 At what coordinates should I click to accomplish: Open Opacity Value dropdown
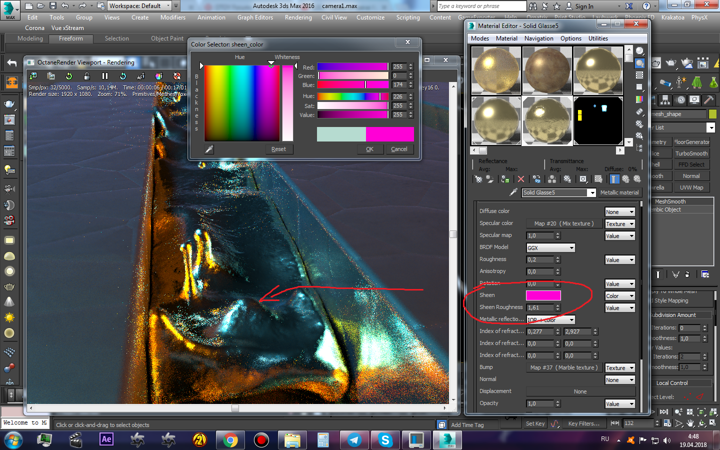pos(619,404)
